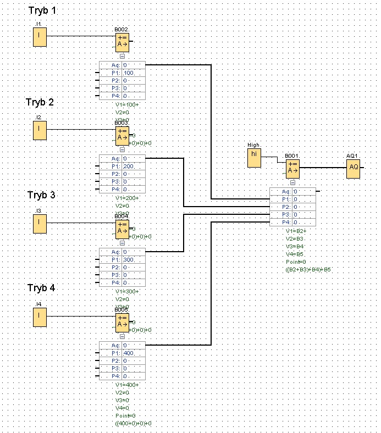This screenshot has height=433, width=381.
Task: Click the B001 block name label
Action: [291, 156]
